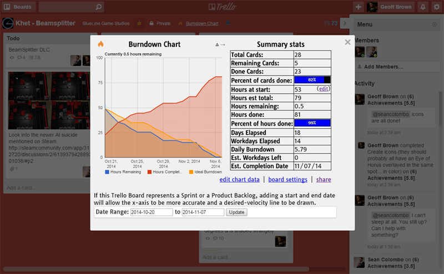Screen dimensions: 444x274
Task: Open Burndown Chart link in board header
Action: click(201, 24)
